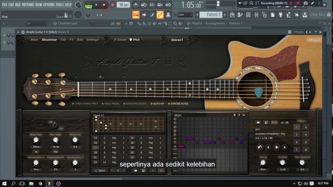This screenshot has height=187, width=333.
Task: Open the Mixer view icon
Action: click(256, 15)
